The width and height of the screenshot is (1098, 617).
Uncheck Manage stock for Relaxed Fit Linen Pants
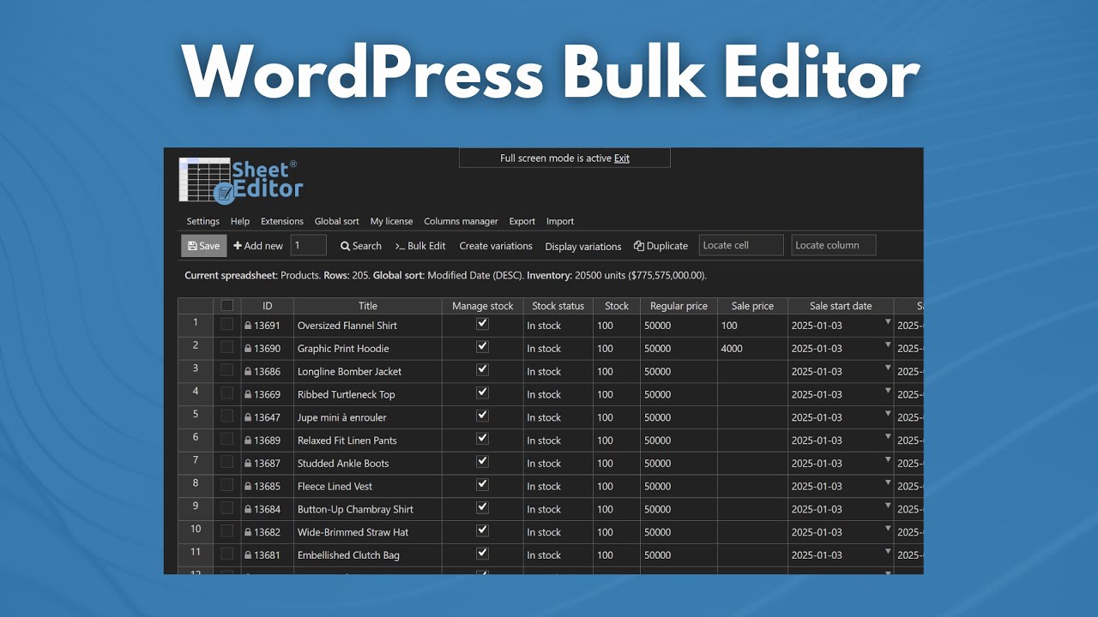tap(482, 439)
